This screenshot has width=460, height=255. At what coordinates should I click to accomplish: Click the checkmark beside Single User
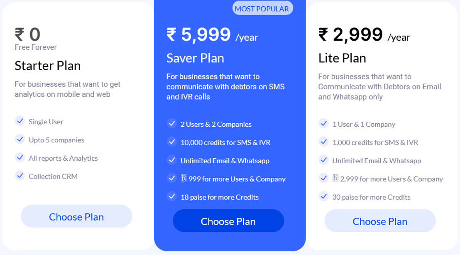point(20,121)
